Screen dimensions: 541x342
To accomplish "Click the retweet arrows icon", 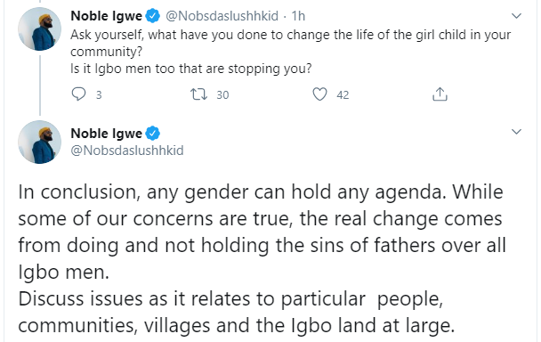I will (198, 94).
